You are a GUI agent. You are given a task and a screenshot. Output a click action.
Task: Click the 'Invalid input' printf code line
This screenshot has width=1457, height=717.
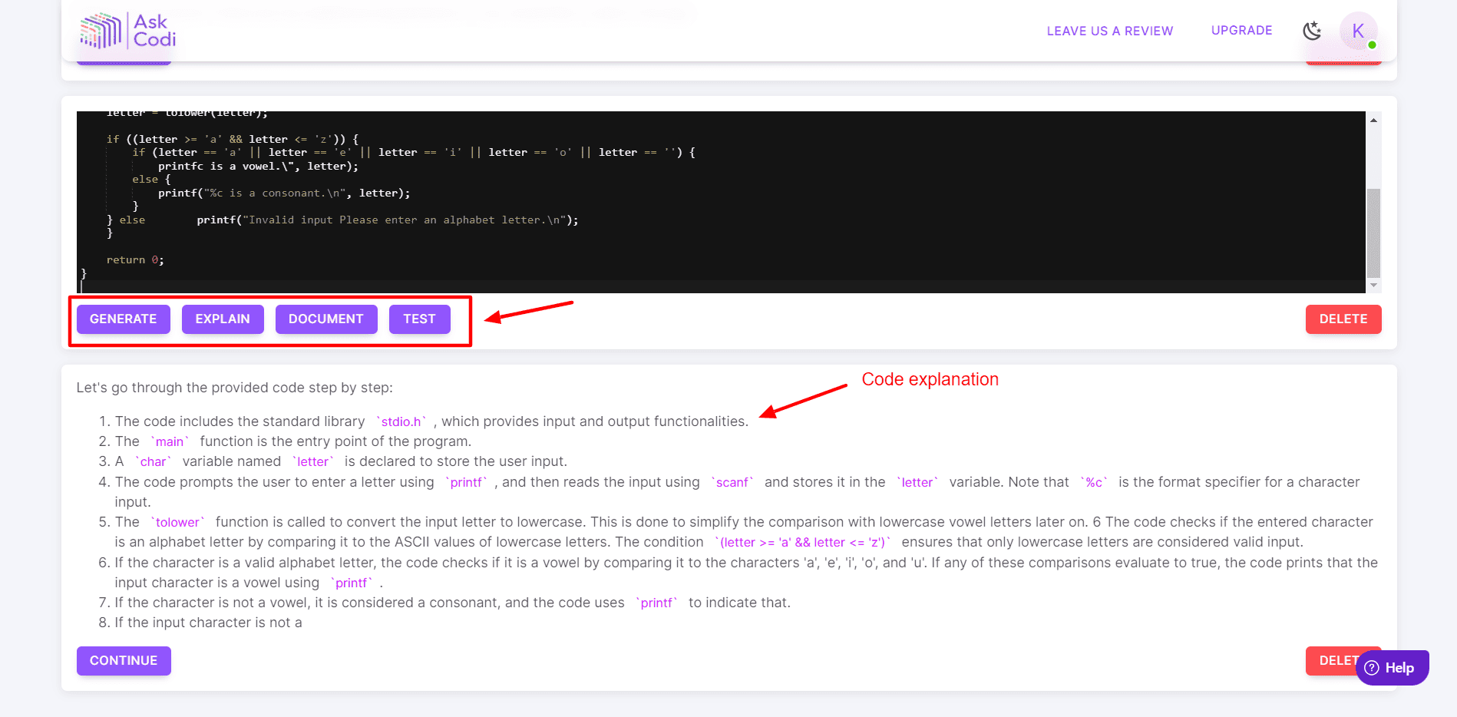coord(388,220)
